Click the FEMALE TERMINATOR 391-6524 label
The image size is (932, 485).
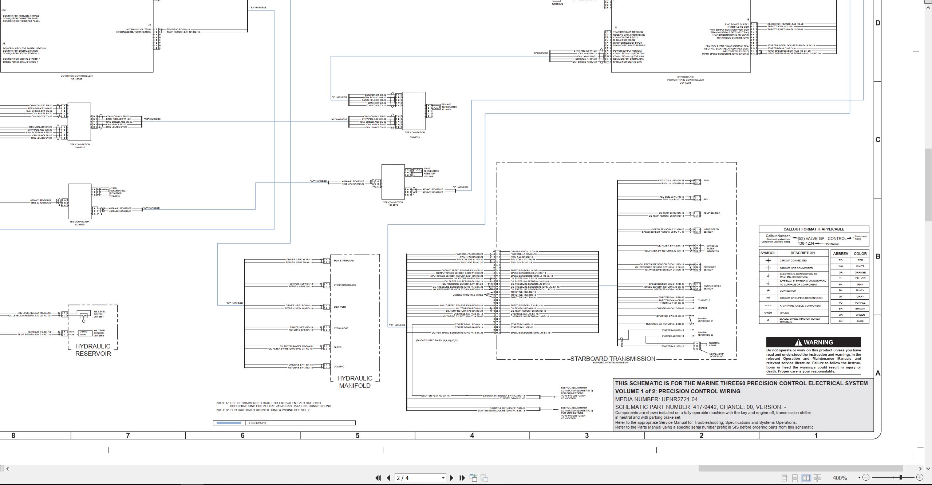(449, 107)
